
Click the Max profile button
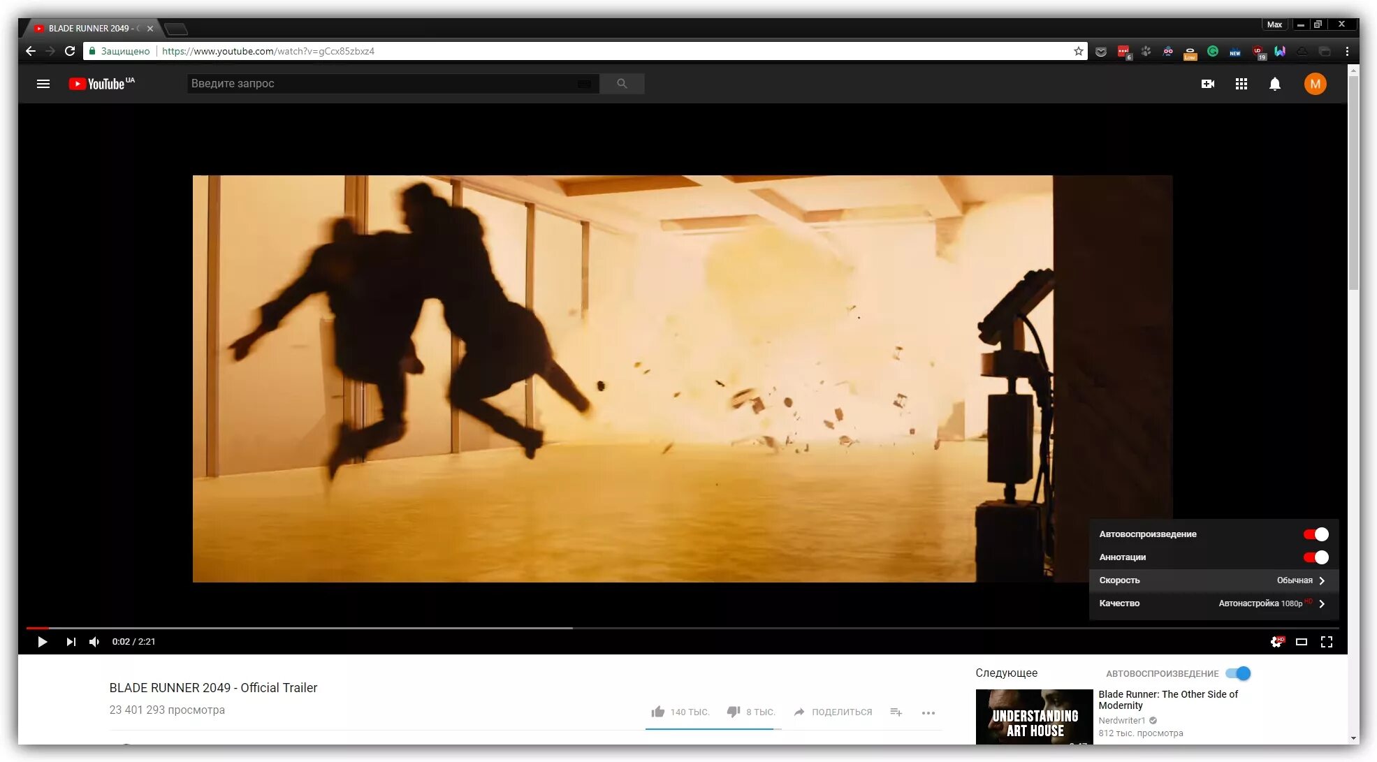pyautogui.click(x=1274, y=24)
